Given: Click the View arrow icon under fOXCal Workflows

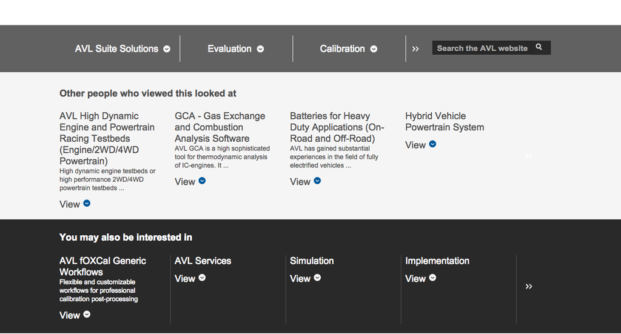Looking at the screenshot, I should [87, 314].
